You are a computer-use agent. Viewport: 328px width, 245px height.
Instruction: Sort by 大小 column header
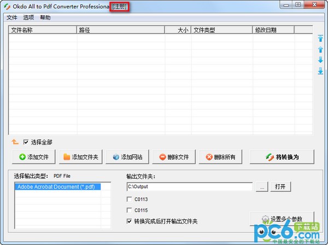coord(178,30)
